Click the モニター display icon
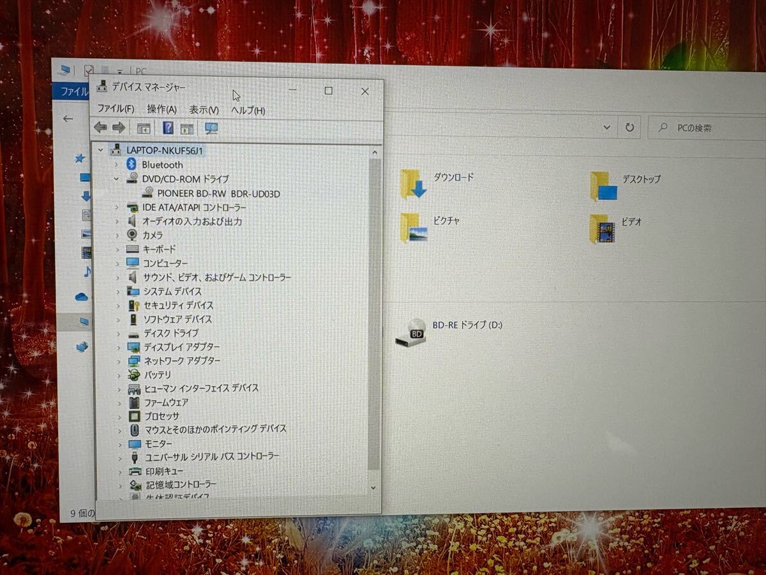This screenshot has width=766, height=575. pyautogui.click(x=135, y=443)
